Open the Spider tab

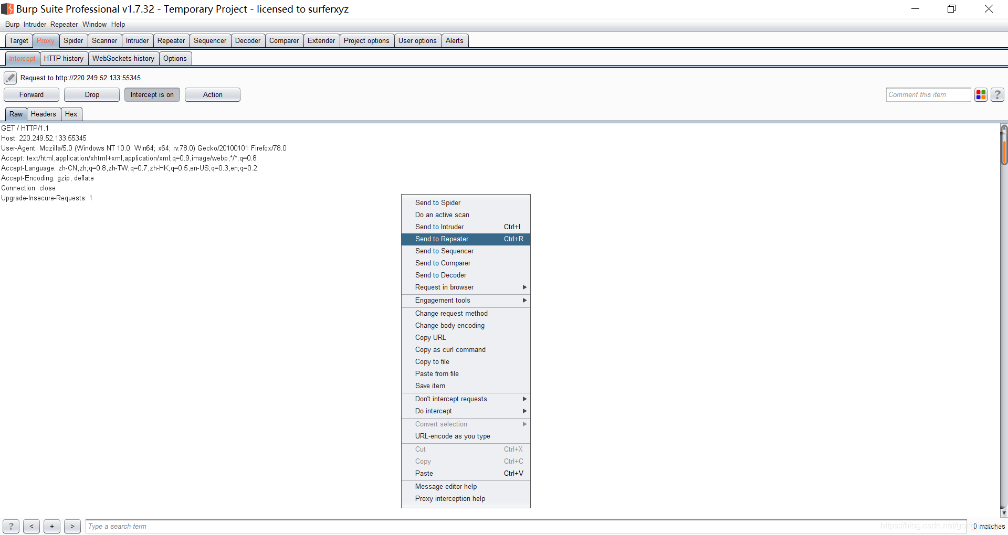[x=73, y=41]
